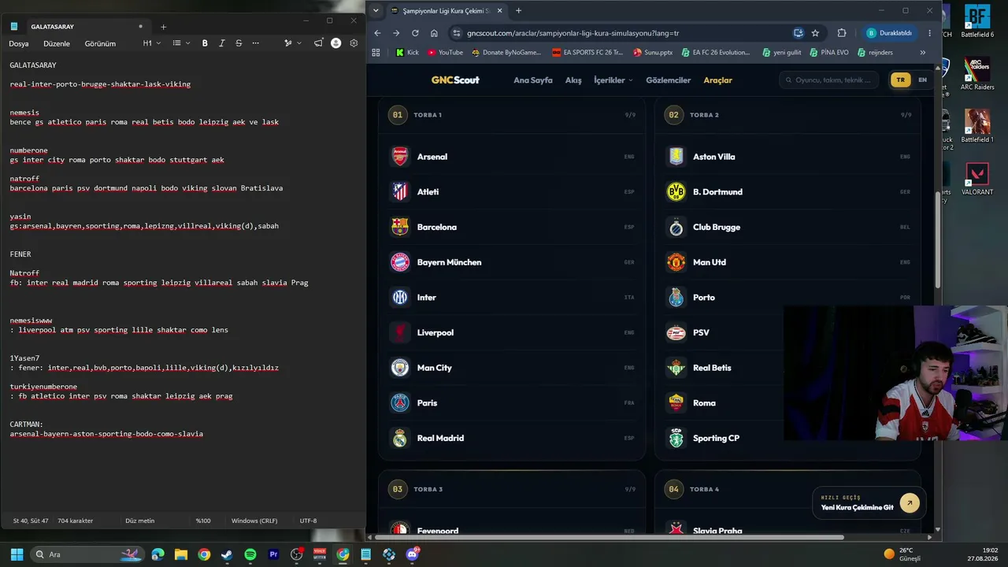Toggle italic formatting in Notepad

(x=222, y=43)
